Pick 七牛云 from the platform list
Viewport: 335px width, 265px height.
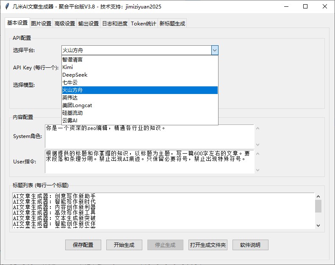click(x=140, y=83)
